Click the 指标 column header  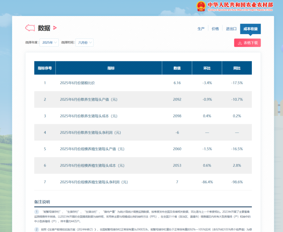109,68
